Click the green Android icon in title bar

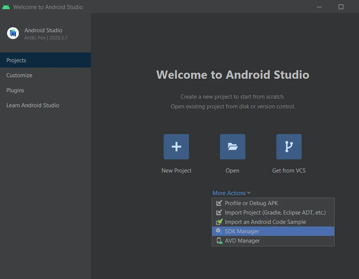pyautogui.click(x=6, y=7)
